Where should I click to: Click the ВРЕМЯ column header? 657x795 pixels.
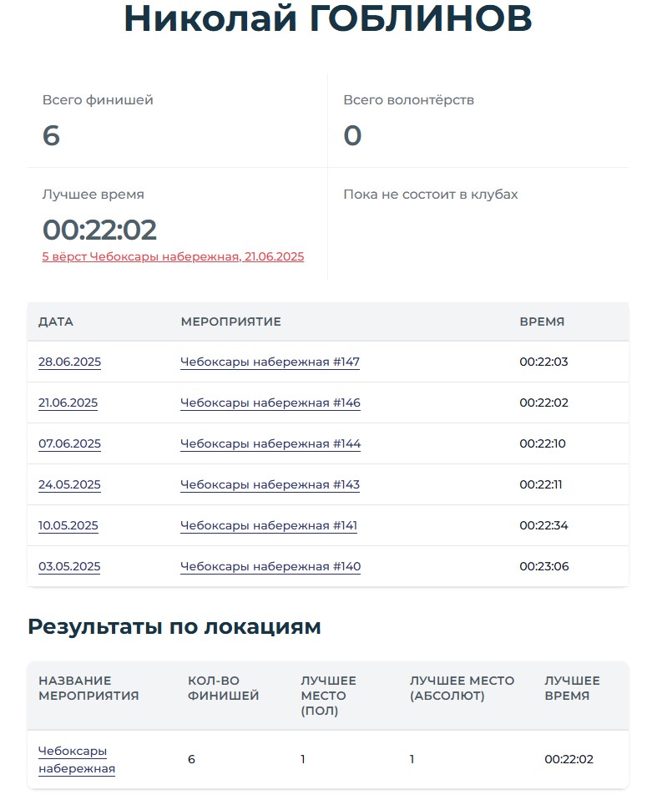542,322
